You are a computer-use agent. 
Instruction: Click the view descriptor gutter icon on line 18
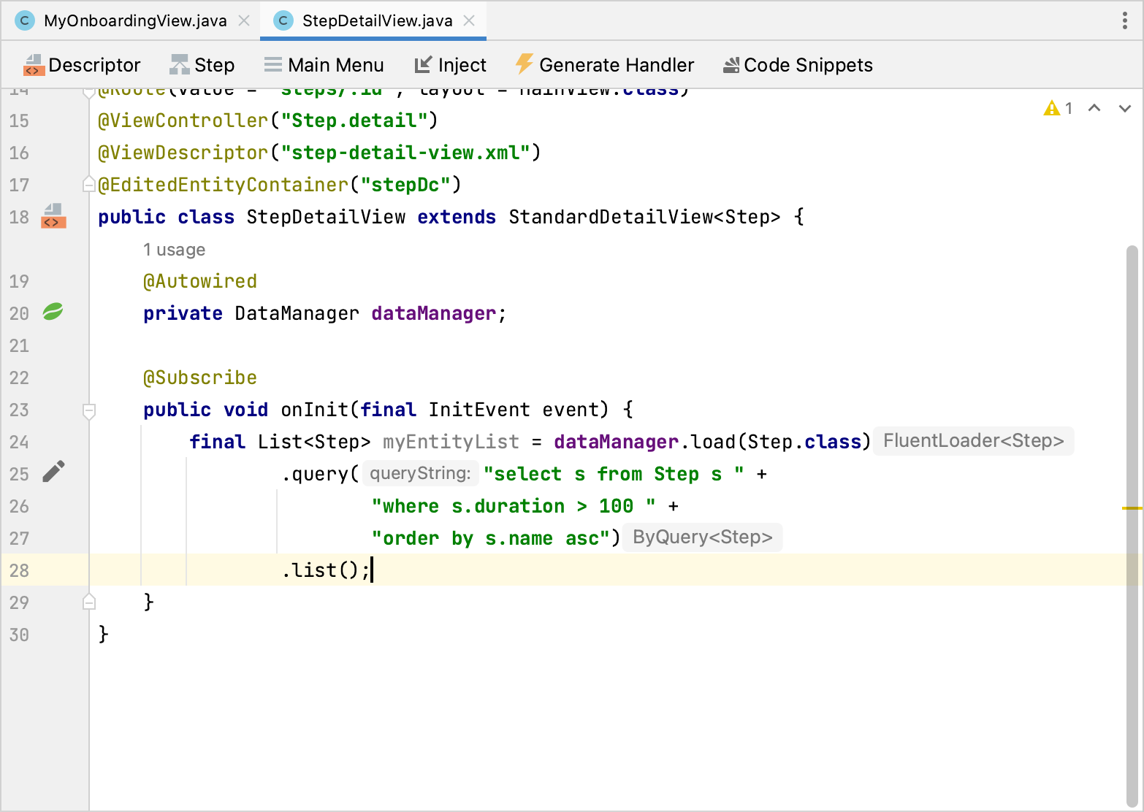tap(53, 217)
